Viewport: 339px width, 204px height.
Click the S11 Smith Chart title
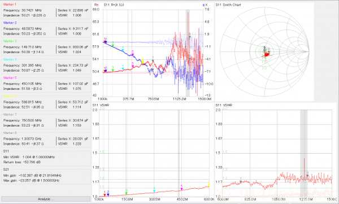tap(228, 5)
